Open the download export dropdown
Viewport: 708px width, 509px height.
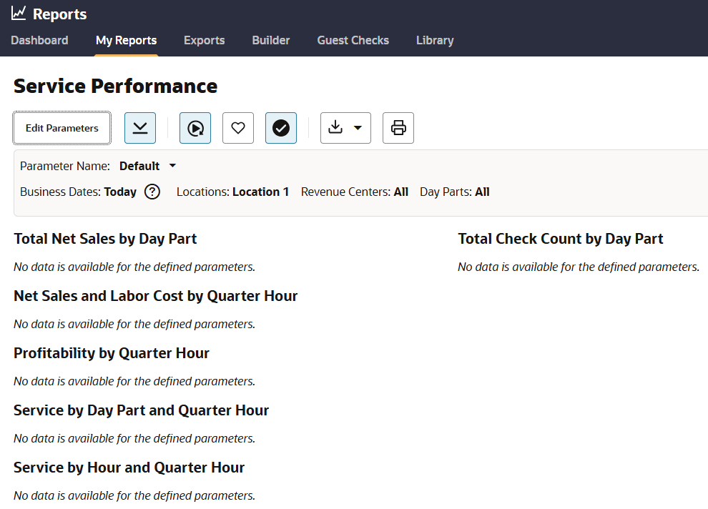(x=345, y=128)
